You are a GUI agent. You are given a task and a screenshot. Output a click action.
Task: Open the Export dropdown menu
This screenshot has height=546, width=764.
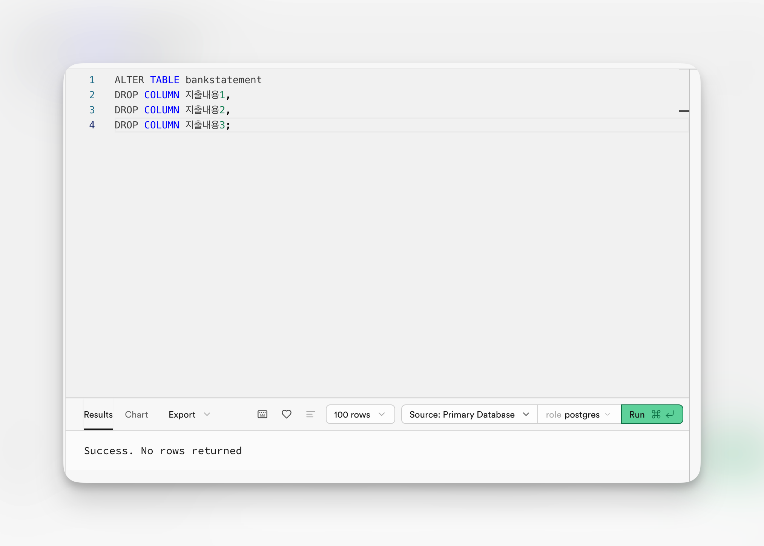coord(189,414)
